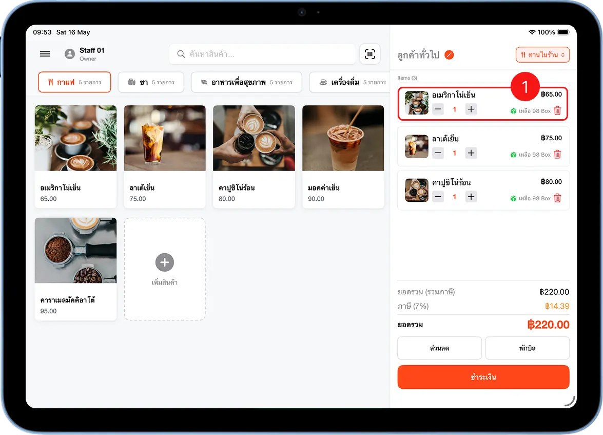This screenshot has width=603, height=435.
Task: Click the plus icon to add product
Action: (165, 262)
